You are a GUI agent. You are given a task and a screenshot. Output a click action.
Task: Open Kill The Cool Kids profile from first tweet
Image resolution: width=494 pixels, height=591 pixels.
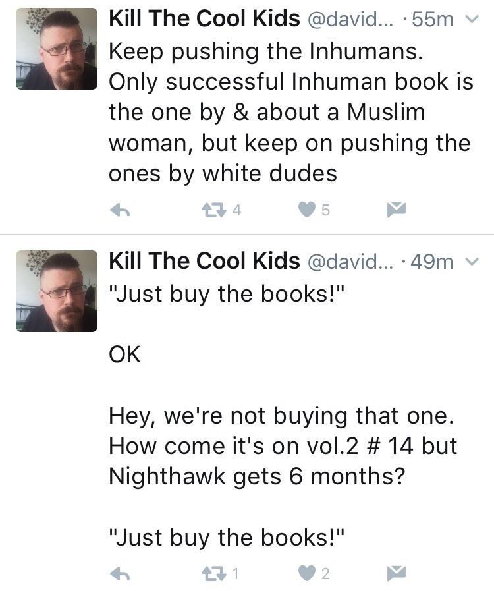204,19
